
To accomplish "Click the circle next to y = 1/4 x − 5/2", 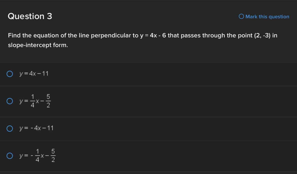I will (9, 101).
